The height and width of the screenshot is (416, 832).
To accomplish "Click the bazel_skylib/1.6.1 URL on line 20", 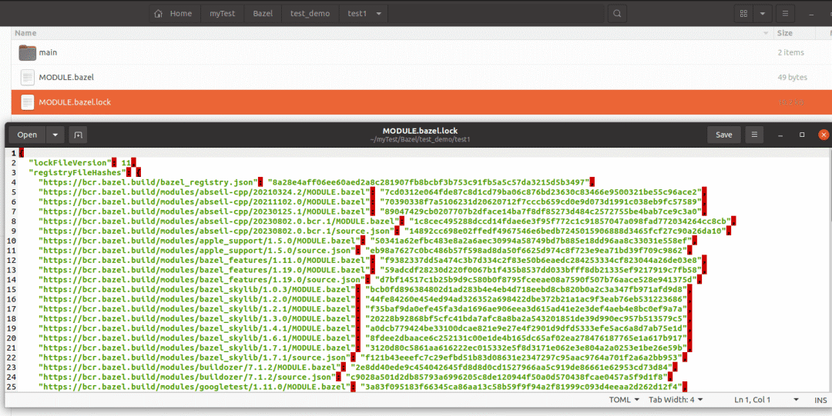I will point(197,338).
